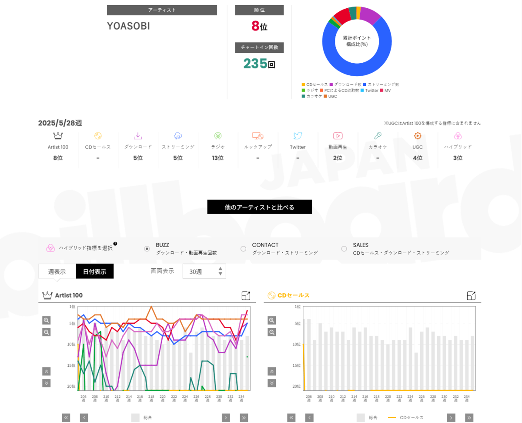The height and width of the screenshot is (423, 522).
Task: Click the UGC gear icon
Action: [418, 136]
